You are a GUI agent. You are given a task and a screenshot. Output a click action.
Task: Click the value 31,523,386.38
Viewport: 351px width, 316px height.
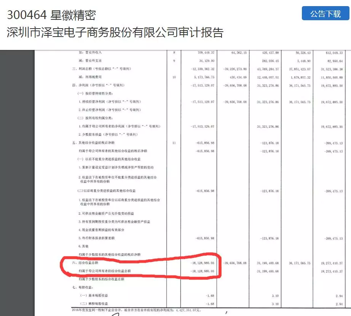[x=332, y=69]
